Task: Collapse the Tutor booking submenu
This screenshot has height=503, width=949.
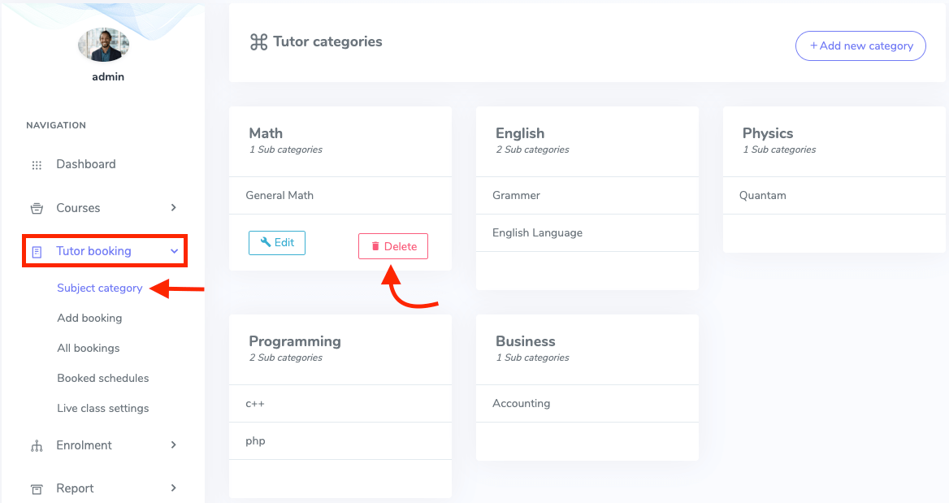Action: pos(173,251)
